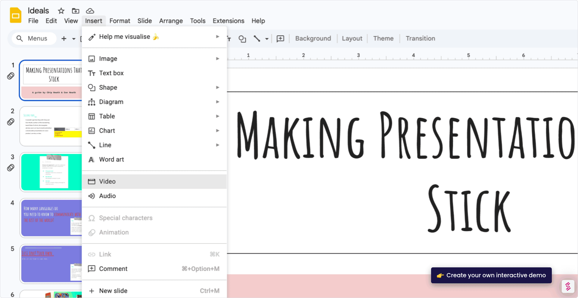Select Video from Insert menu
Image resolution: width=578 pixels, height=298 pixels.
coord(154,181)
